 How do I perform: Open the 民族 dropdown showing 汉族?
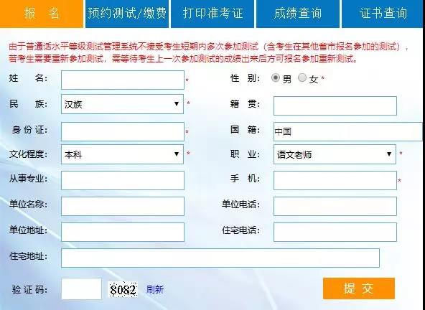[x=122, y=104]
